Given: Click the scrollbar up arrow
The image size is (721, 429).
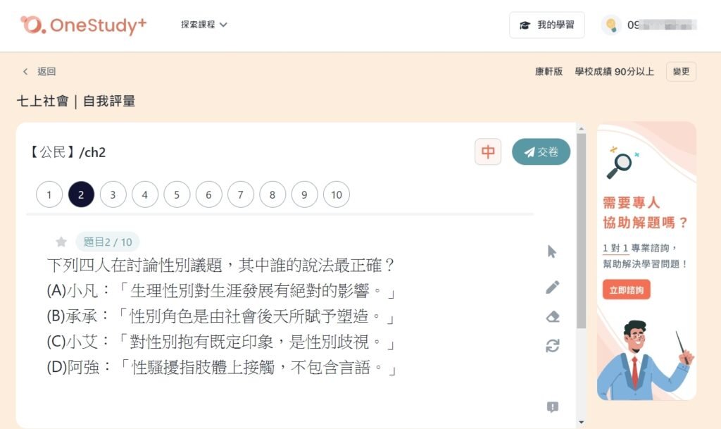Looking at the screenshot, I should point(581,128).
